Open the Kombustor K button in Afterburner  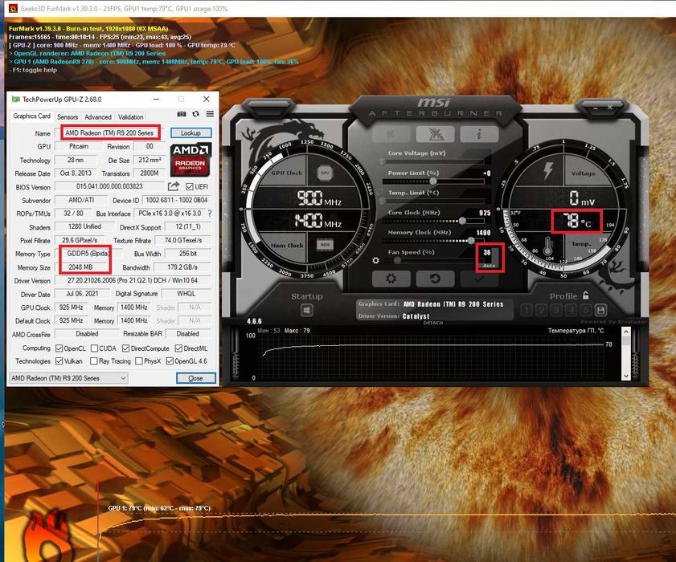[x=391, y=134]
